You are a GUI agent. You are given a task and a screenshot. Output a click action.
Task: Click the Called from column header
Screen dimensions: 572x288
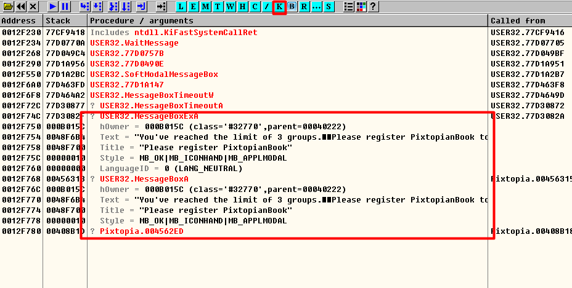(530, 21)
